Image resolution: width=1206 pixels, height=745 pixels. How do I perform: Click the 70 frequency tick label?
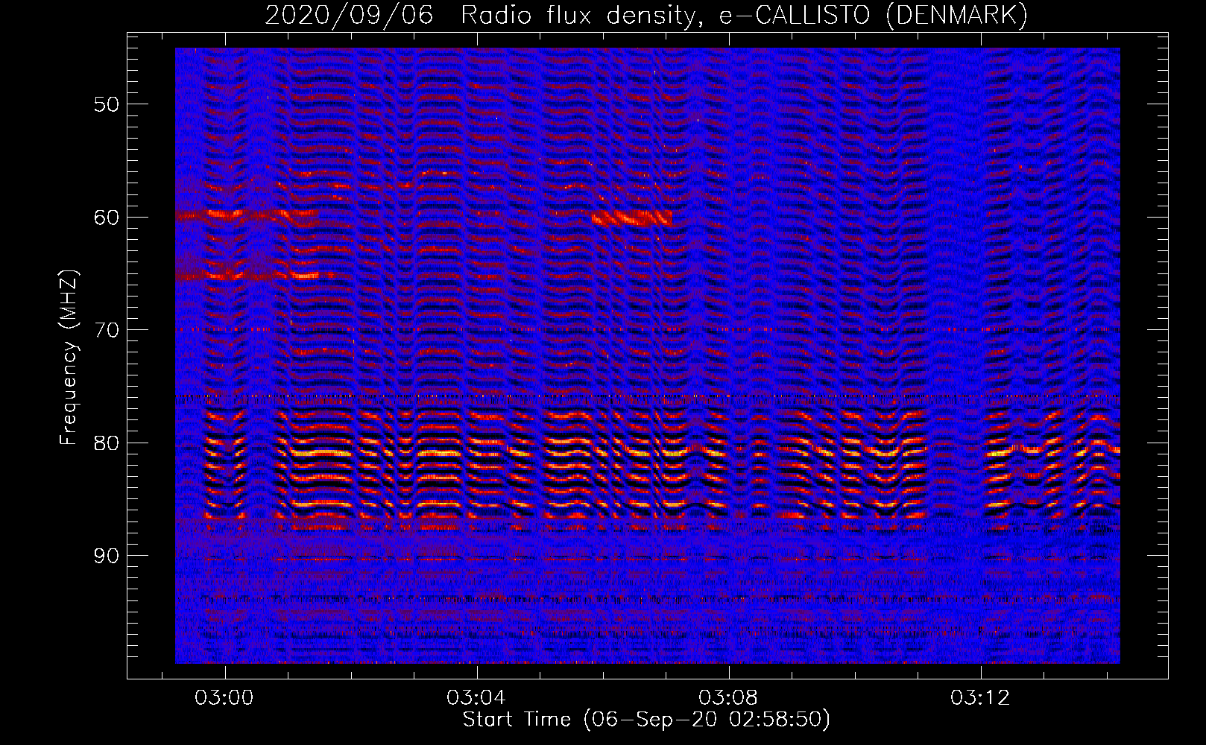click(x=107, y=330)
